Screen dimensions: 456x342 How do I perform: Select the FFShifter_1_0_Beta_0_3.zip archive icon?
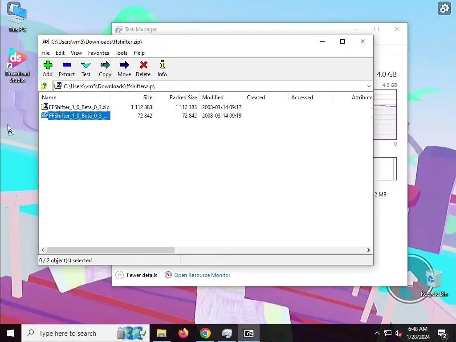[x=45, y=107]
